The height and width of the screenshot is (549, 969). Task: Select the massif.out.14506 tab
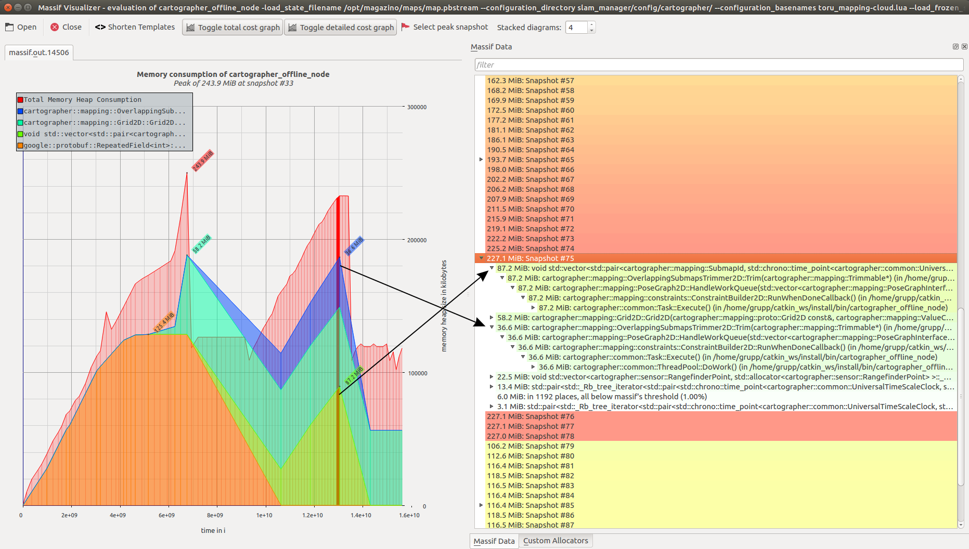pyautogui.click(x=39, y=52)
